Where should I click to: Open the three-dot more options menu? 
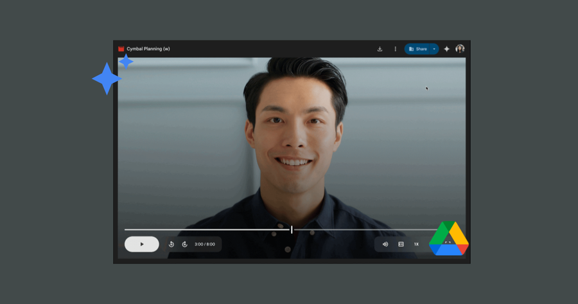[395, 49]
